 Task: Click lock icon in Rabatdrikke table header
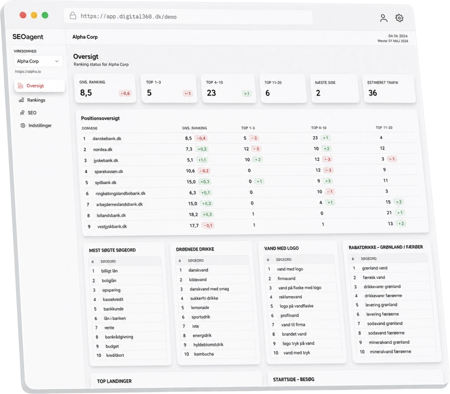[353, 258]
